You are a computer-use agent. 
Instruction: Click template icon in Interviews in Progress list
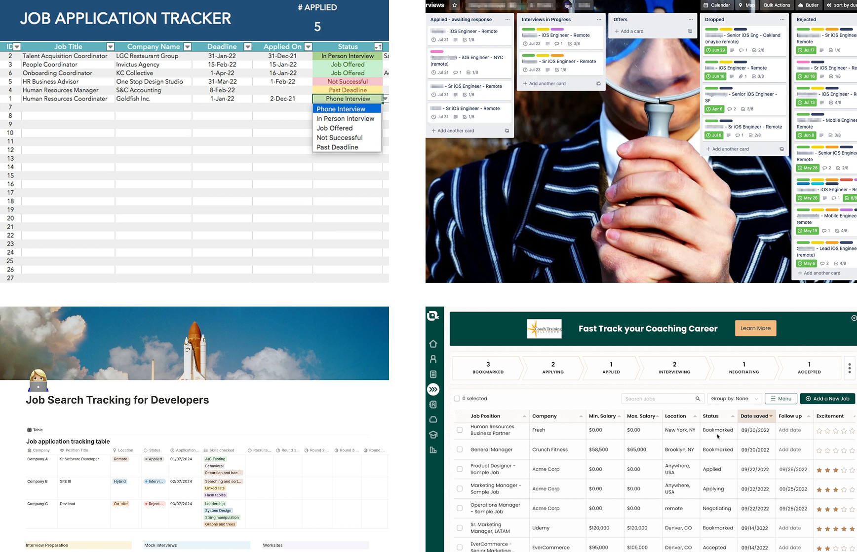[x=598, y=84]
